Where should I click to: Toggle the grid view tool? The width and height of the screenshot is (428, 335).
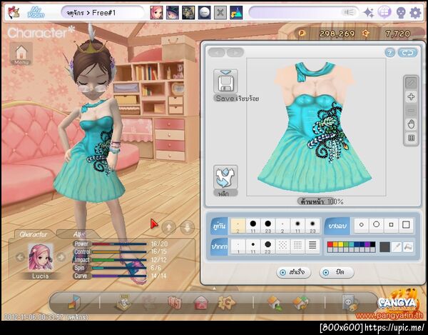pyautogui.click(x=411, y=138)
